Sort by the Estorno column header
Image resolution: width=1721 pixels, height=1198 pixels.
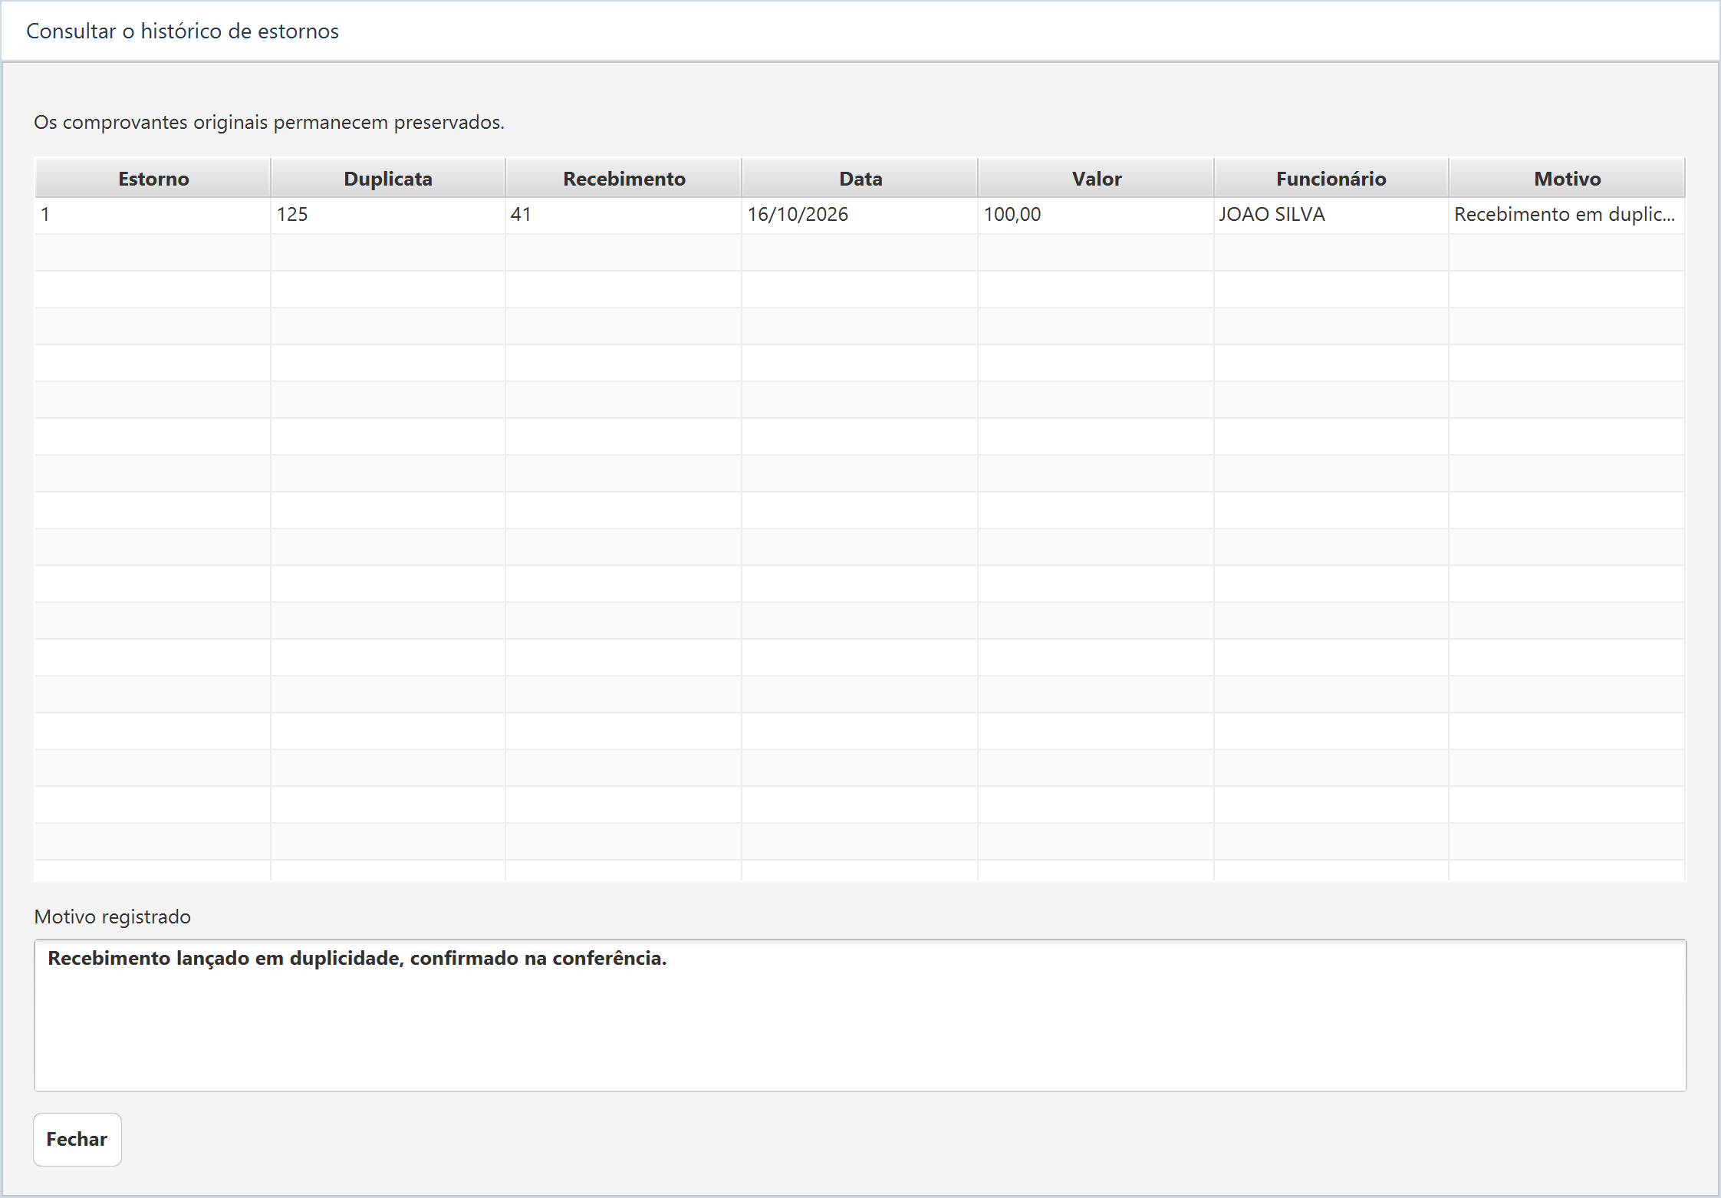pyautogui.click(x=153, y=178)
